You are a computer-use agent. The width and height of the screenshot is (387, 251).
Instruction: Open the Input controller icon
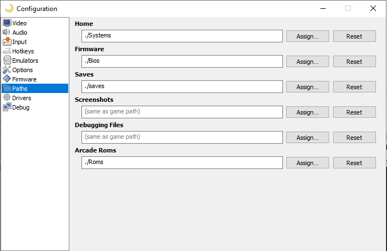point(7,41)
